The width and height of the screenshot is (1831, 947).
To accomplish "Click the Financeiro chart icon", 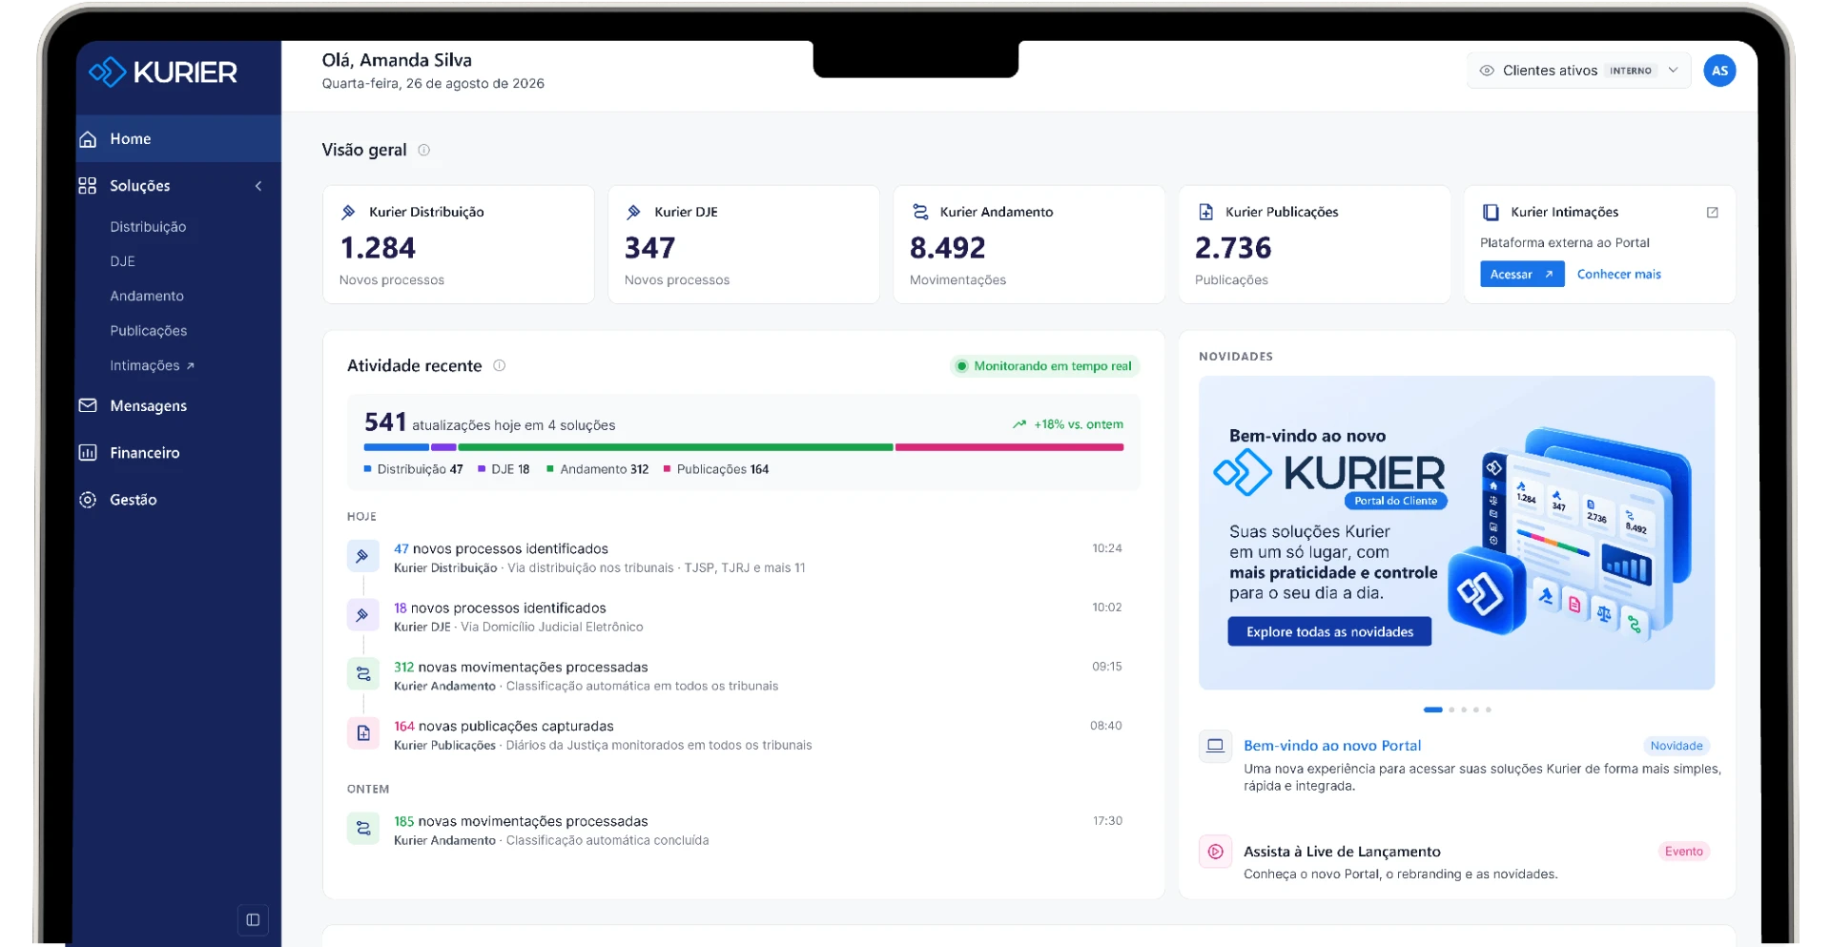I will click(88, 453).
